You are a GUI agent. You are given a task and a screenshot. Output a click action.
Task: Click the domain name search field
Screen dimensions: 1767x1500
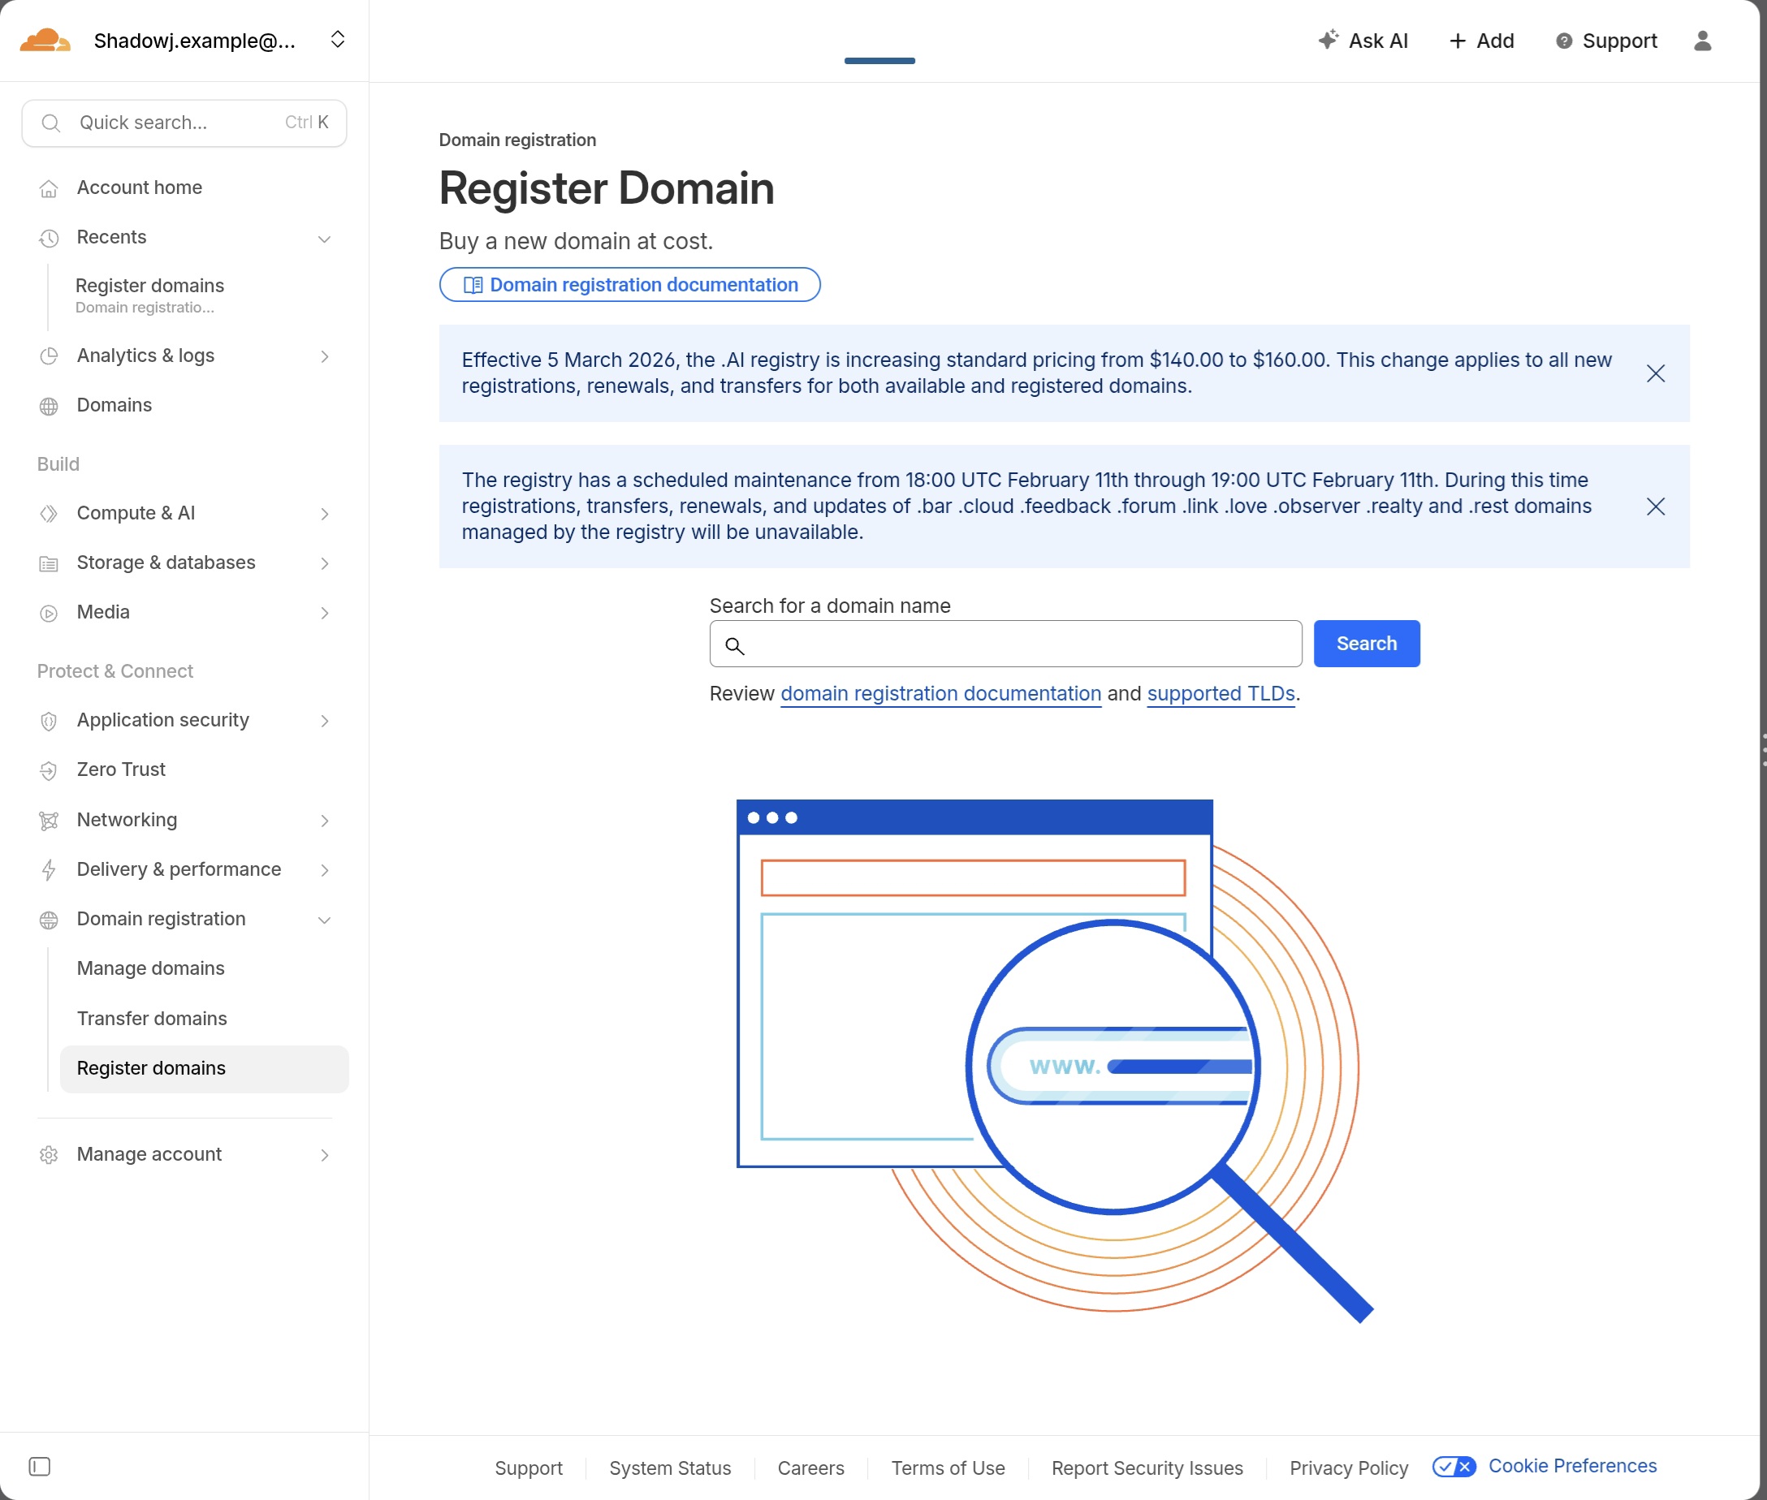coord(1017,644)
